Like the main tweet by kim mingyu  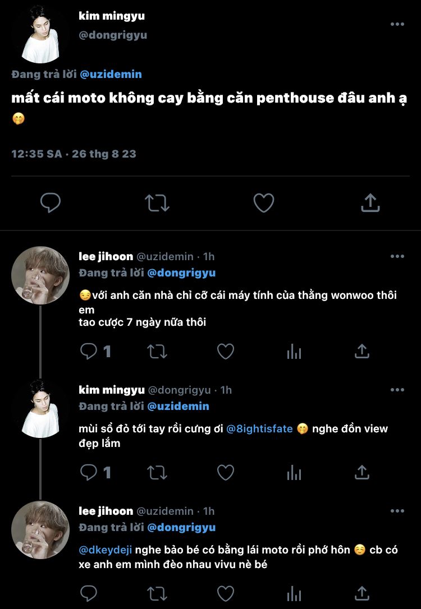click(263, 203)
